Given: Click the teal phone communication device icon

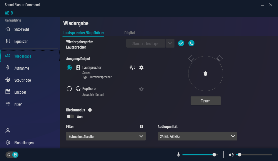Looking at the screenshot, I should (191, 43).
